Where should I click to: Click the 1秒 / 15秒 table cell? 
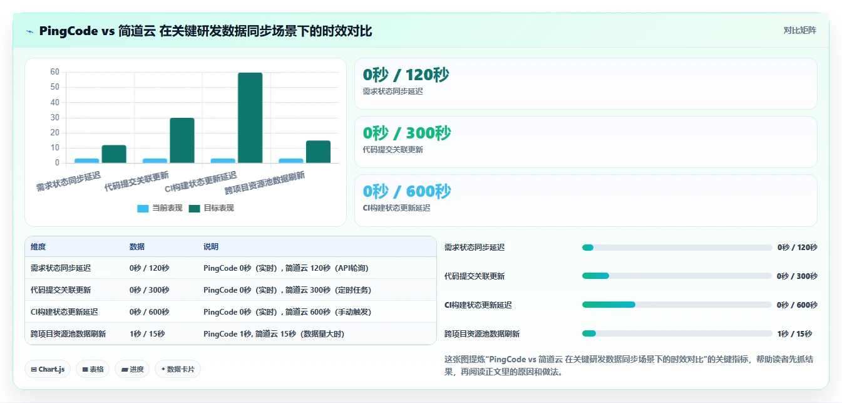click(x=147, y=333)
